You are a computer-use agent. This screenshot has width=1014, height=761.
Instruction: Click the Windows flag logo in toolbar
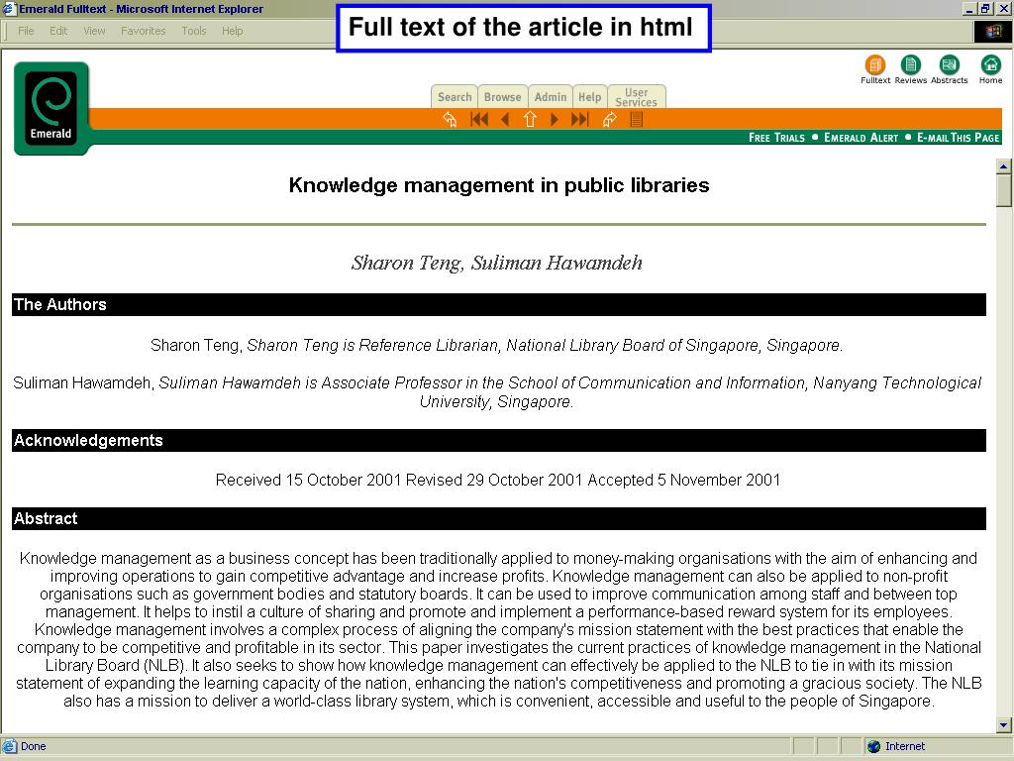pyautogui.click(x=991, y=31)
